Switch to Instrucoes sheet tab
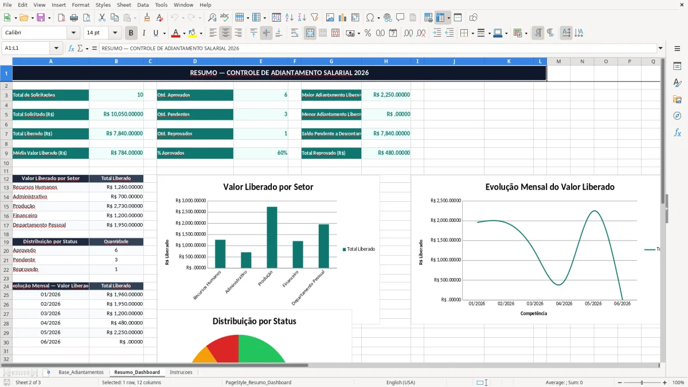 (181, 372)
